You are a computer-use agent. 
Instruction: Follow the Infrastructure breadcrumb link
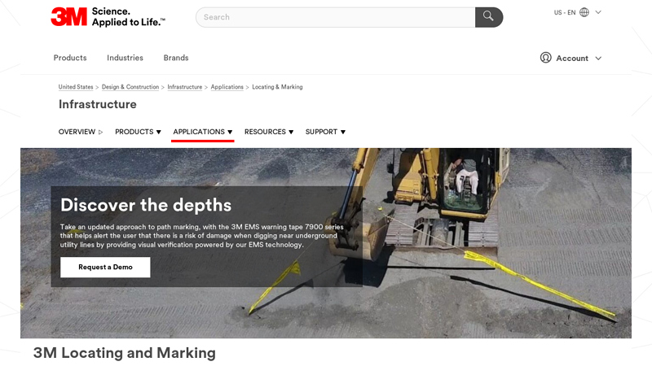pos(185,87)
